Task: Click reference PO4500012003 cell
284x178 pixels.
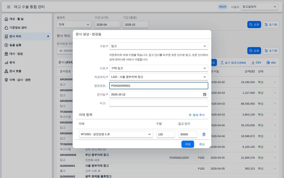Action: tap(179, 158)
